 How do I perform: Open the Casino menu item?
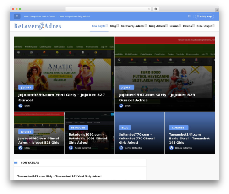click(x=187, y=26)
